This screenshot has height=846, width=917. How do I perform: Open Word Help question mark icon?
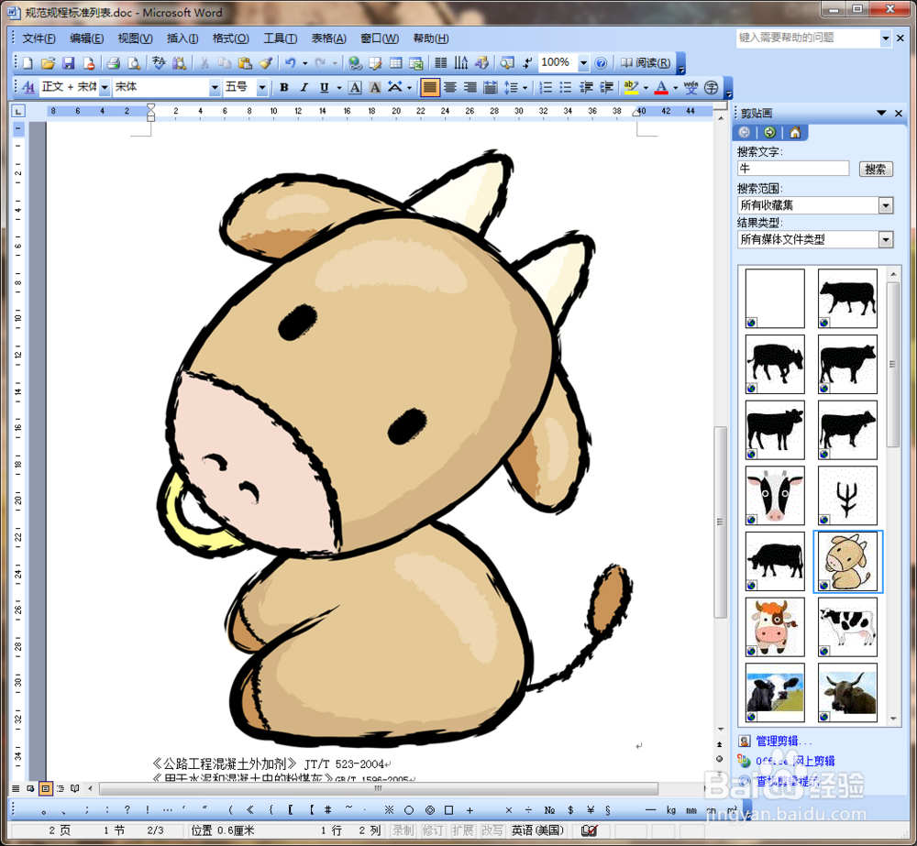(601, 62)
